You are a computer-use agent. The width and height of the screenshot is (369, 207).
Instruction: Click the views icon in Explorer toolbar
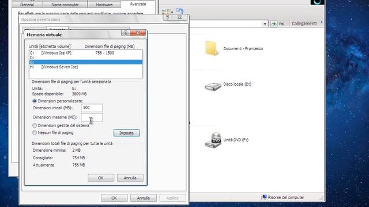point(166,11)
